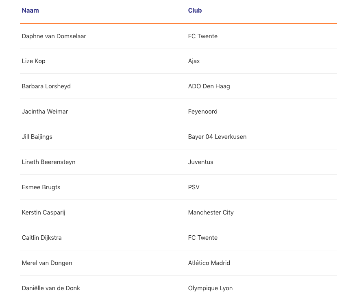Select player name Daphne van Domselaar
The height and width of the screenshot is (300, 357).
[54, 36]
